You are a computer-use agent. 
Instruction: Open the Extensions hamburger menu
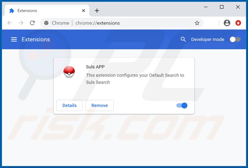14,39
